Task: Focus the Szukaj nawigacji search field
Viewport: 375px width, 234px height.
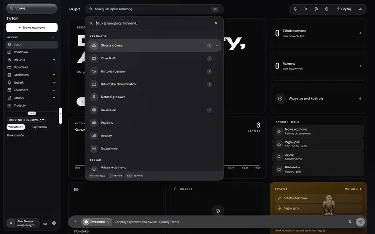Action: pos(153,23)
